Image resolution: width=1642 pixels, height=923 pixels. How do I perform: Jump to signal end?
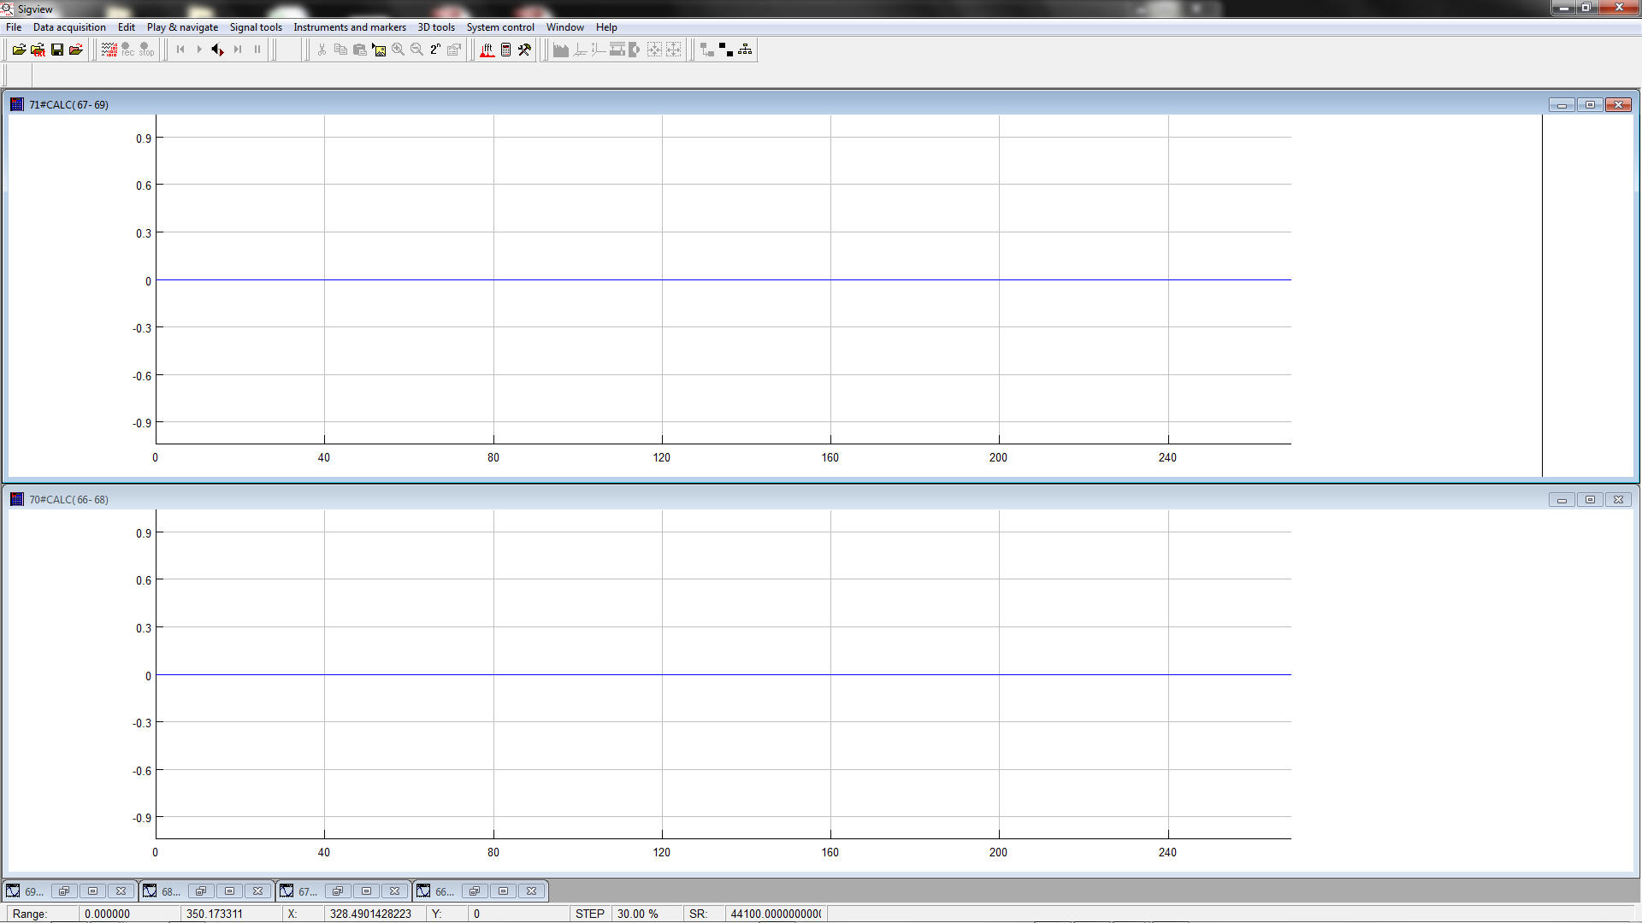(238, 50)
